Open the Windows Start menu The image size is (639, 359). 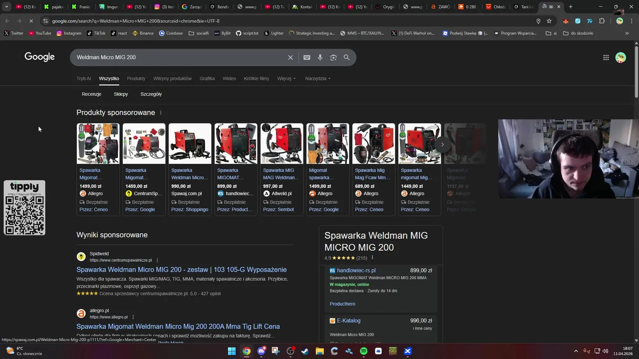point(232,351)
